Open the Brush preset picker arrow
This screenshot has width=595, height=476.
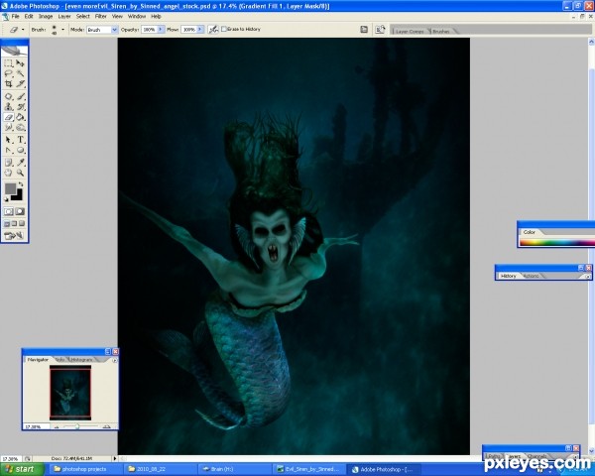62,29
